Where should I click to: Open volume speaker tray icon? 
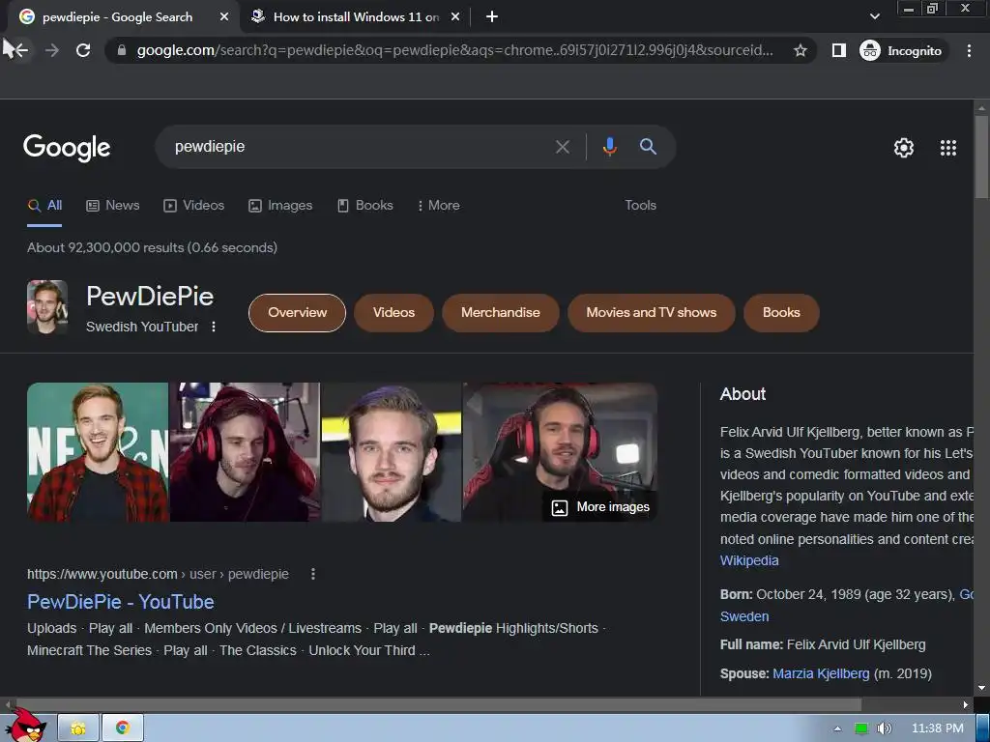point(884,728)
